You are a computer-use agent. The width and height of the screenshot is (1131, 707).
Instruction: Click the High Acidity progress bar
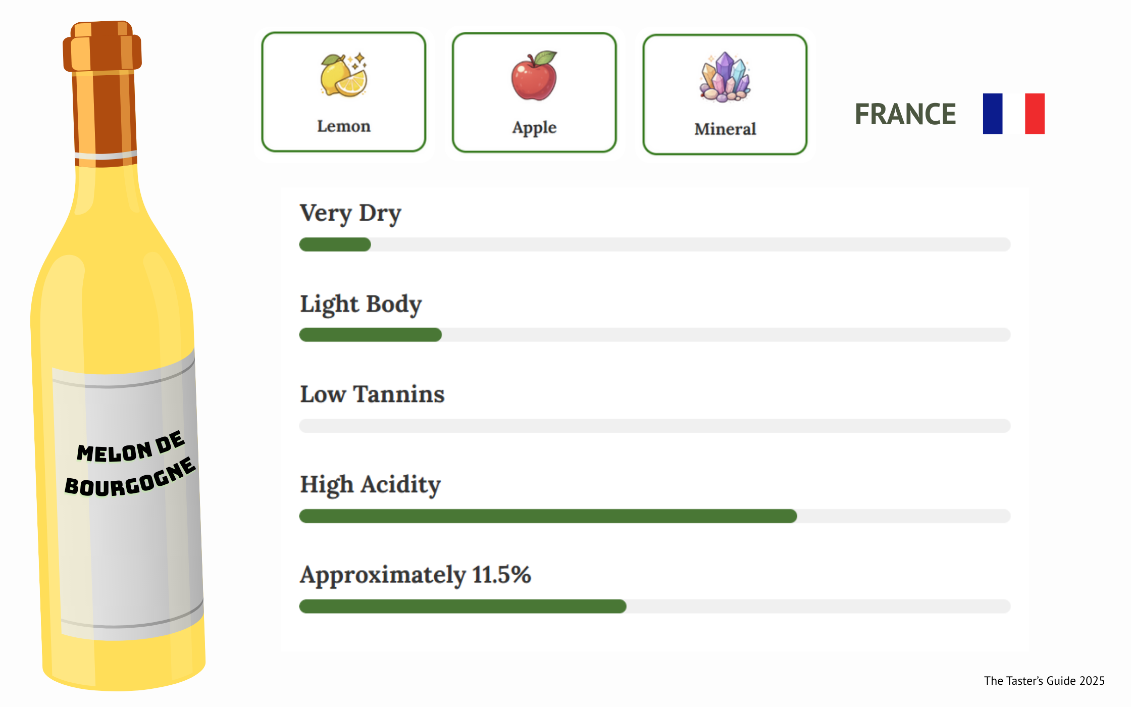[654, 516]
